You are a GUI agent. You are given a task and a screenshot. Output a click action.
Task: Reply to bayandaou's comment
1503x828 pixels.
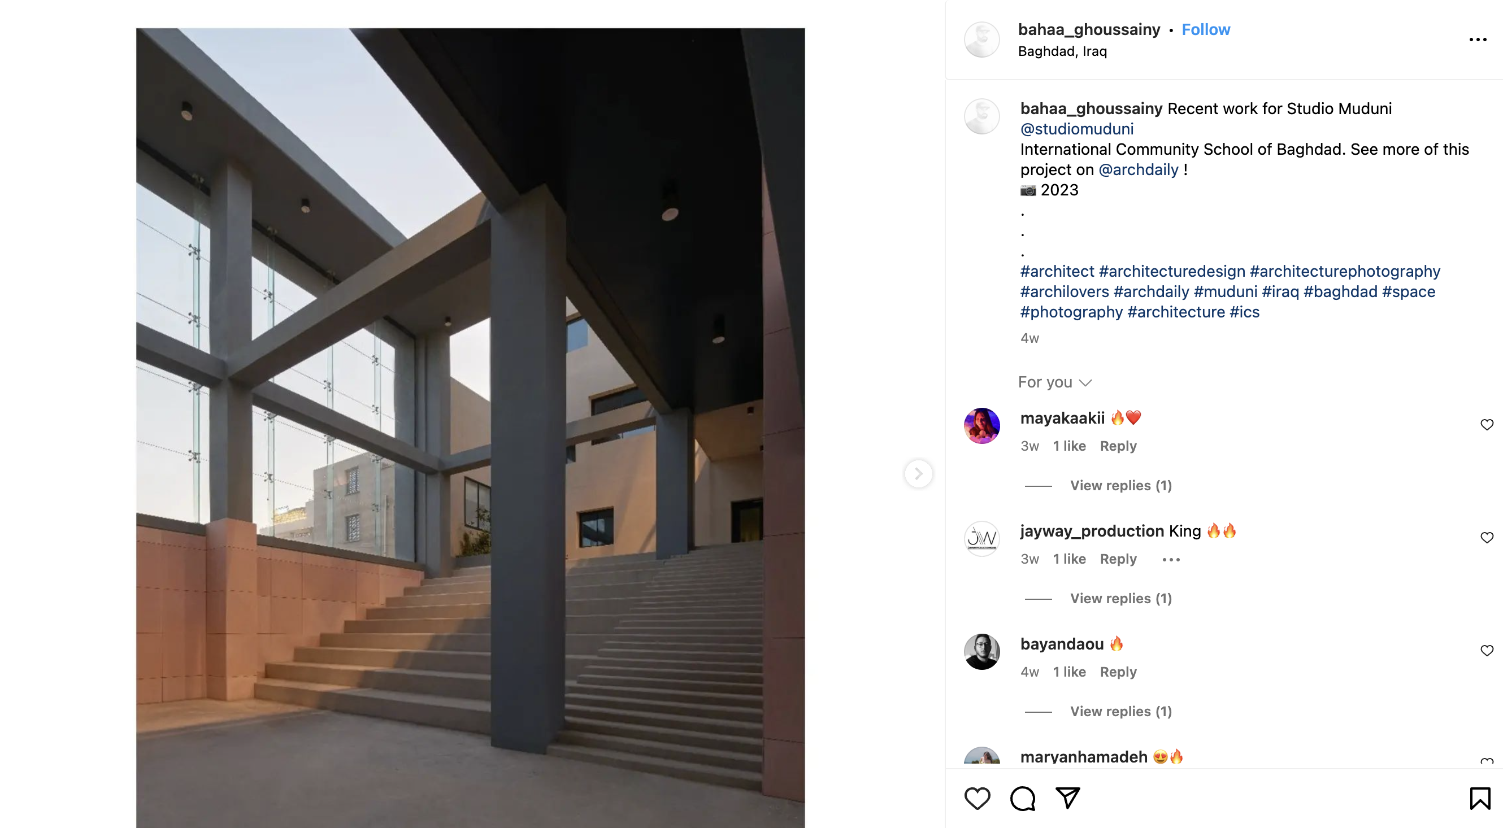[1118, 672]
